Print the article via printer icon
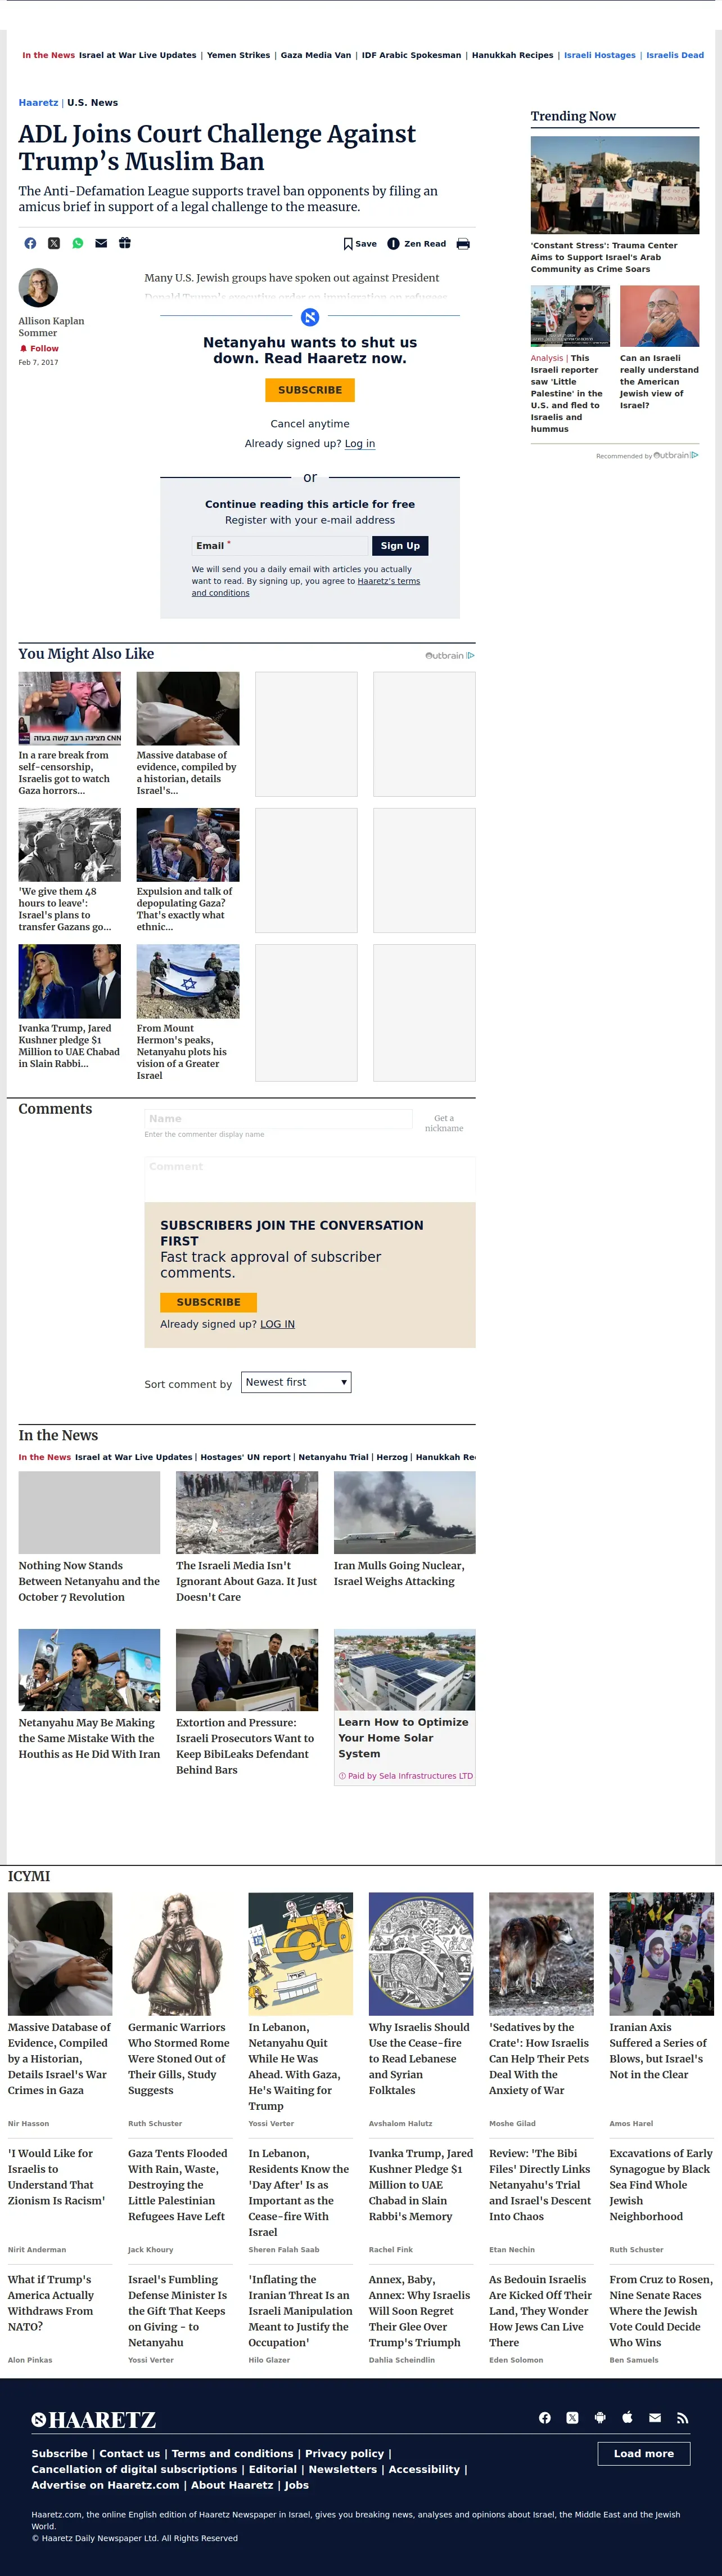This screenshot has width=722, height=2576. pyautogui.click(x=463, y=244)
